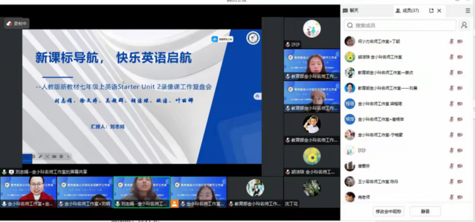475x222 pixels.
Task: Toggle the camera icon in the 胡洁琼 金小玲名师工作室 row
Action: (x=460, y=57)
